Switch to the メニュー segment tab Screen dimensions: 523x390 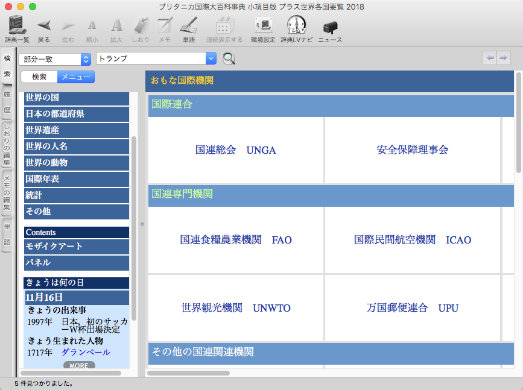[76, 77]
